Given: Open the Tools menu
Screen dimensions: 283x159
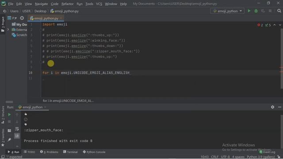Looking at the screenshot, I should pyautogui.click(x=89, y=4).
